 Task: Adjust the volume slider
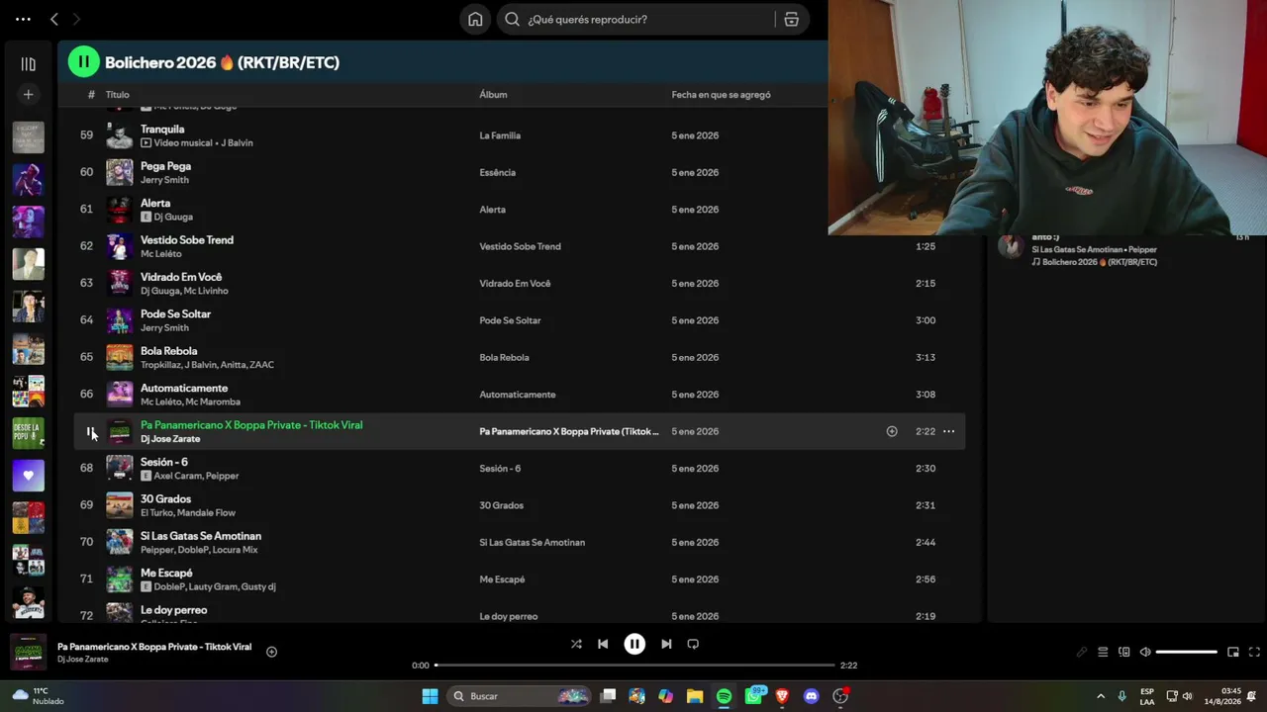coord(1186,652)
